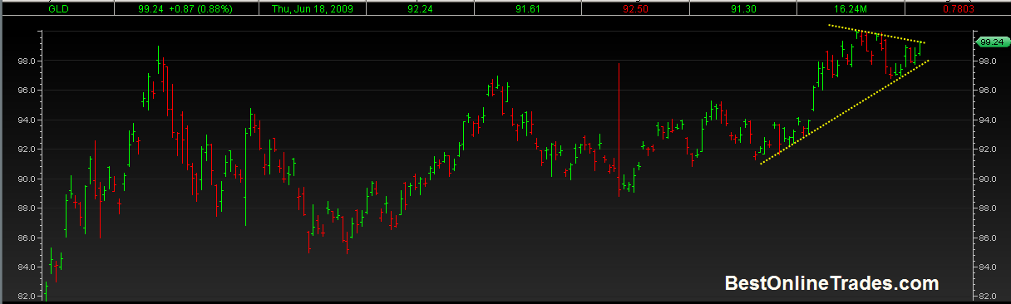The width and height of the screenshot is (1011, 304).
Task: Select the lower yellow dotted rising trendline
Action: coord(844,112)
